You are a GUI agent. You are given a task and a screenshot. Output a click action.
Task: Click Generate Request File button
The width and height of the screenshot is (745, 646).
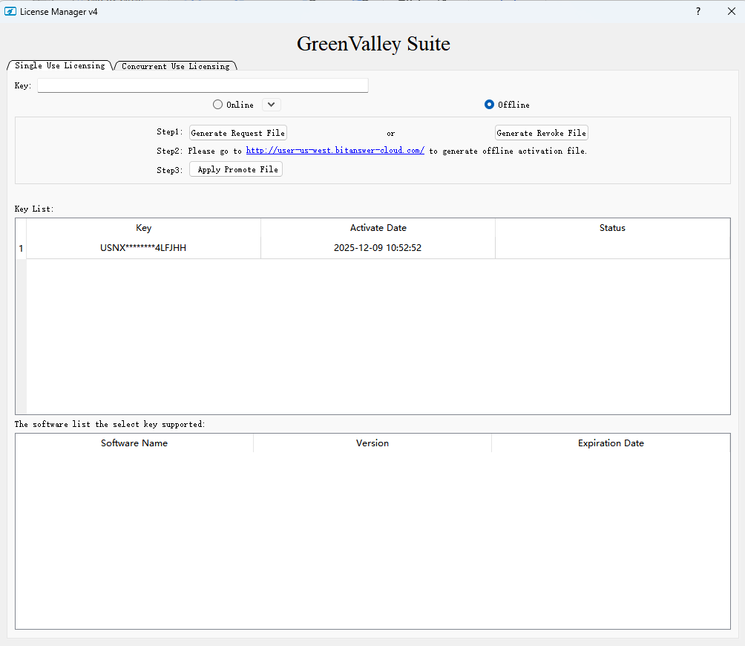tap(238, 133)
